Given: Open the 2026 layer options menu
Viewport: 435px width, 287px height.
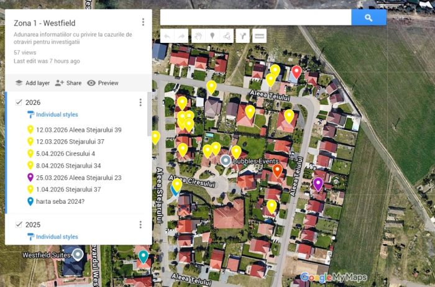Looking at the screenshot, I should (140, 102).
